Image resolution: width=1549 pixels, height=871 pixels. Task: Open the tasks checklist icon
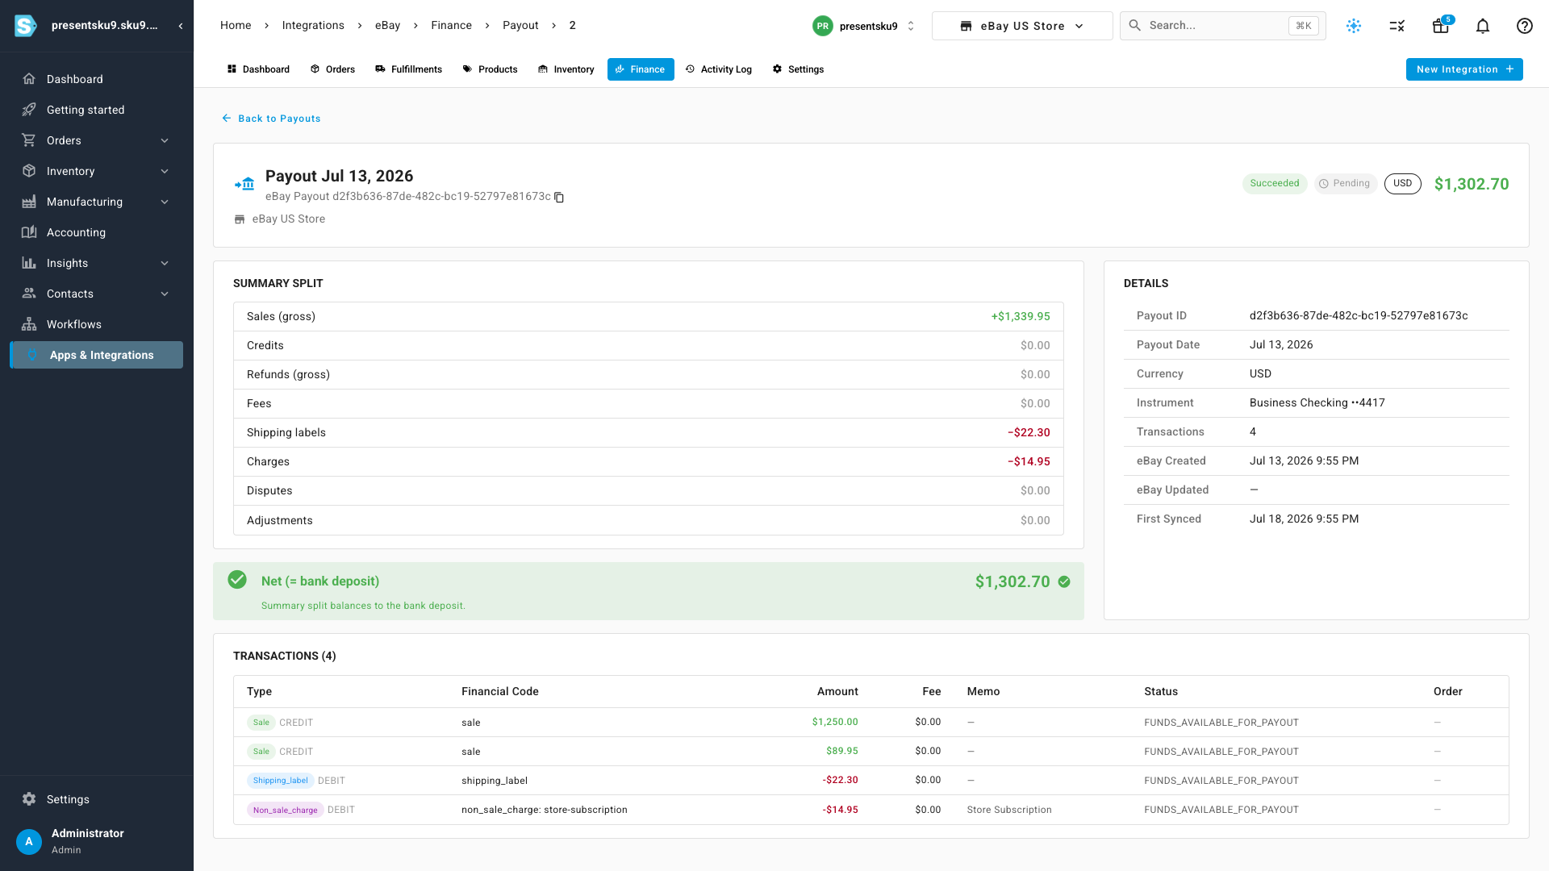pos(1397,26)
